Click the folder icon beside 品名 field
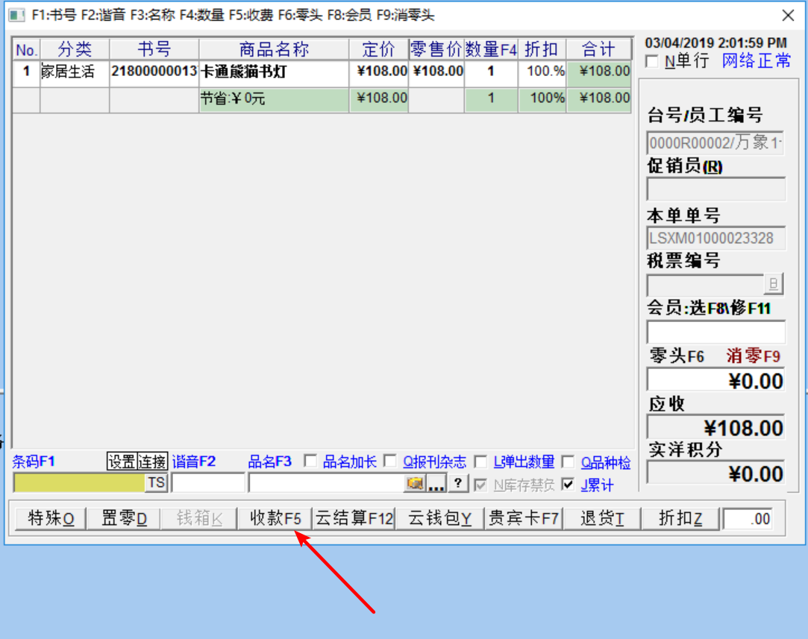808x639 pixels. (415, 484)
